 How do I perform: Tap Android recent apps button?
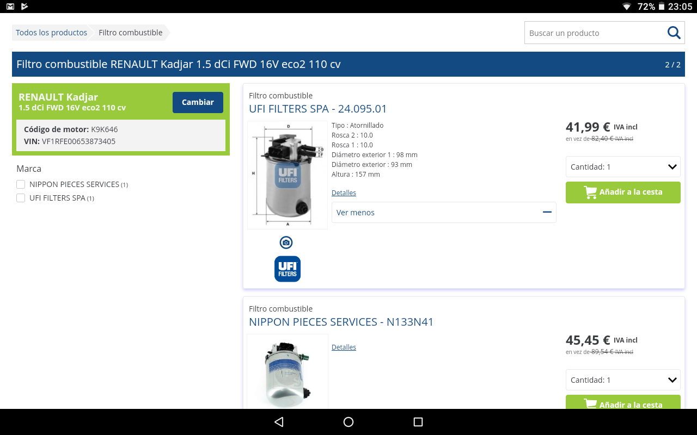pyautogui.click(x=418, y=422)
